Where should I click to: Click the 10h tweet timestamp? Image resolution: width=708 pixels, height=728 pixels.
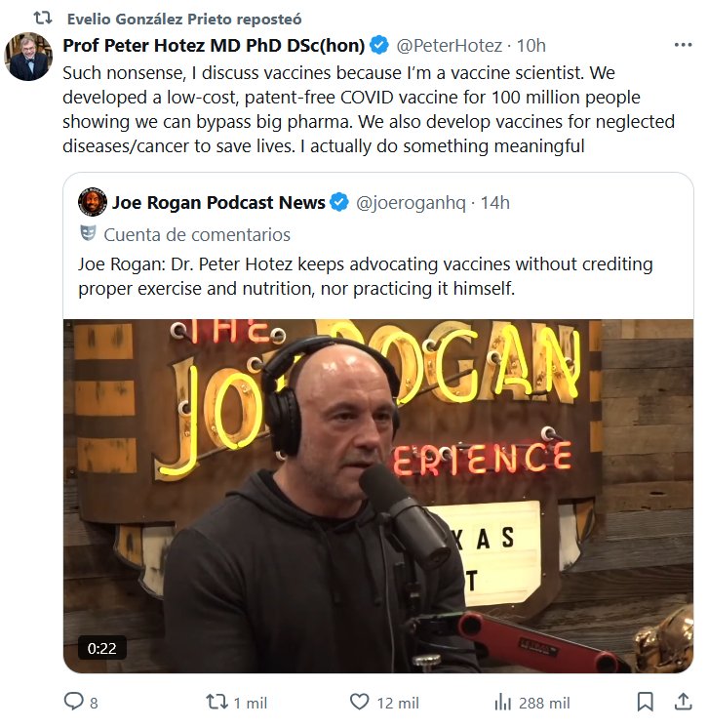tap(531, 46)
